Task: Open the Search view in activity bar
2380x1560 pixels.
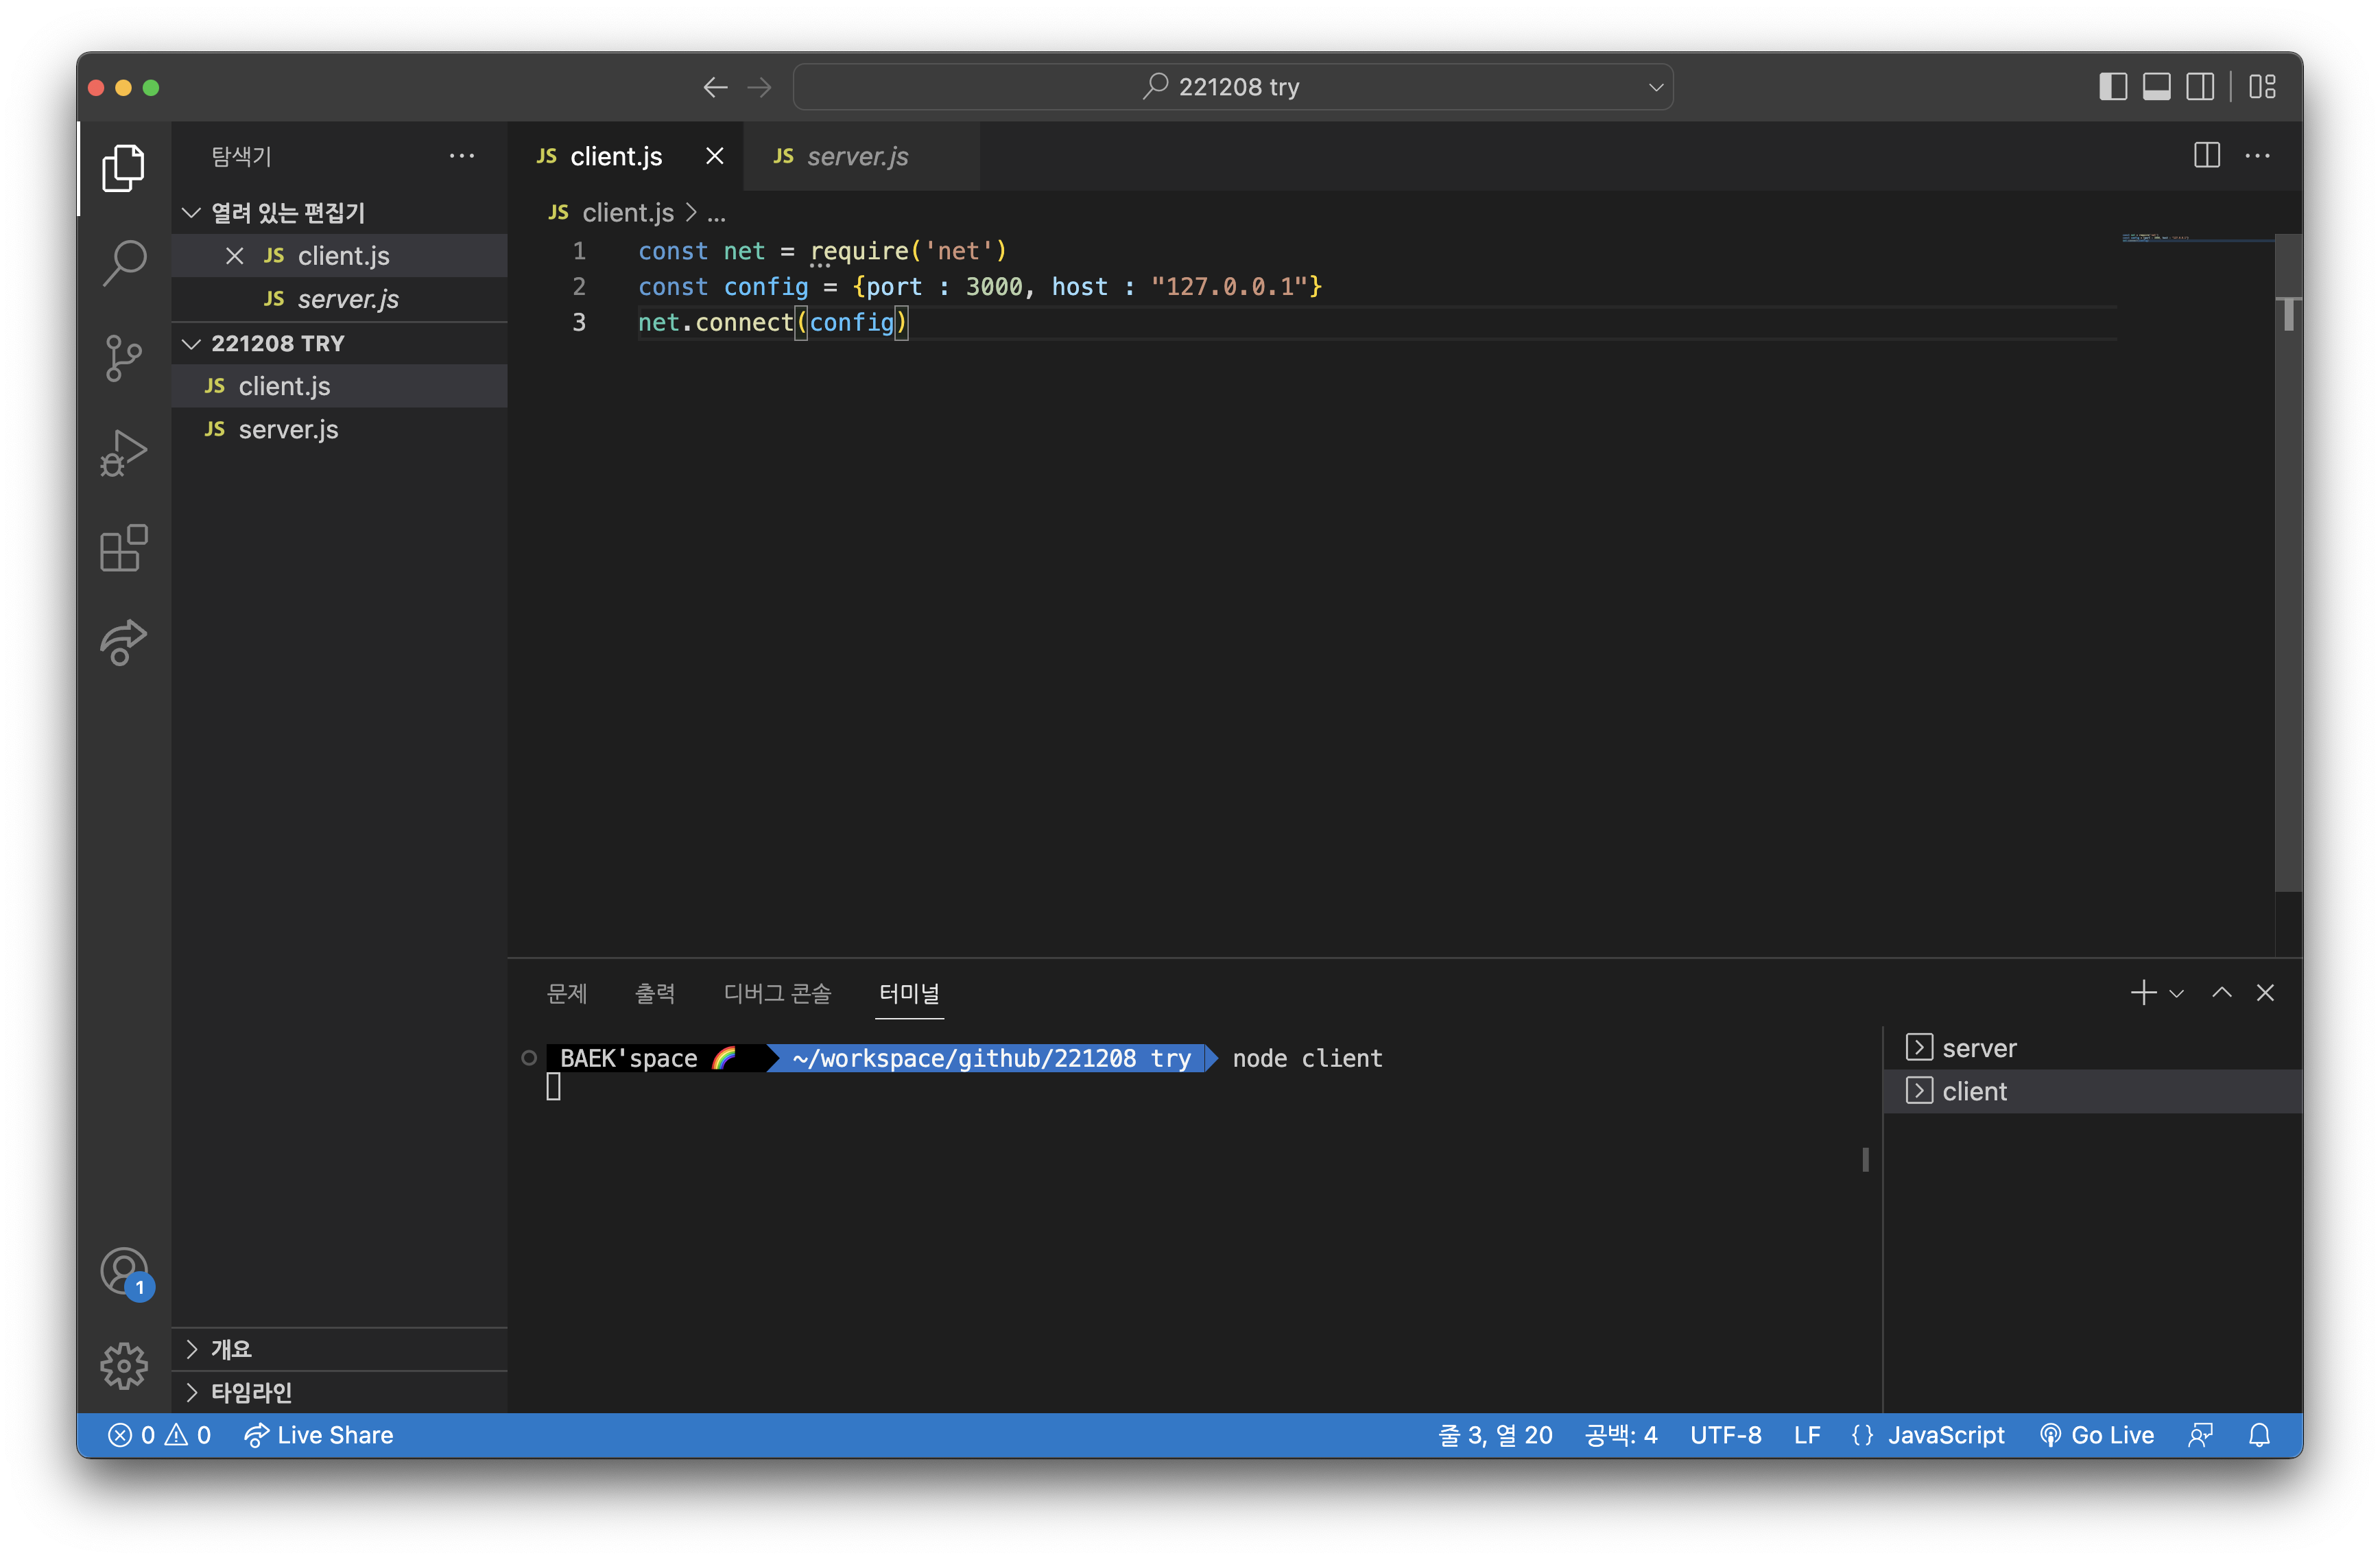Action: [x=124, y=263]
